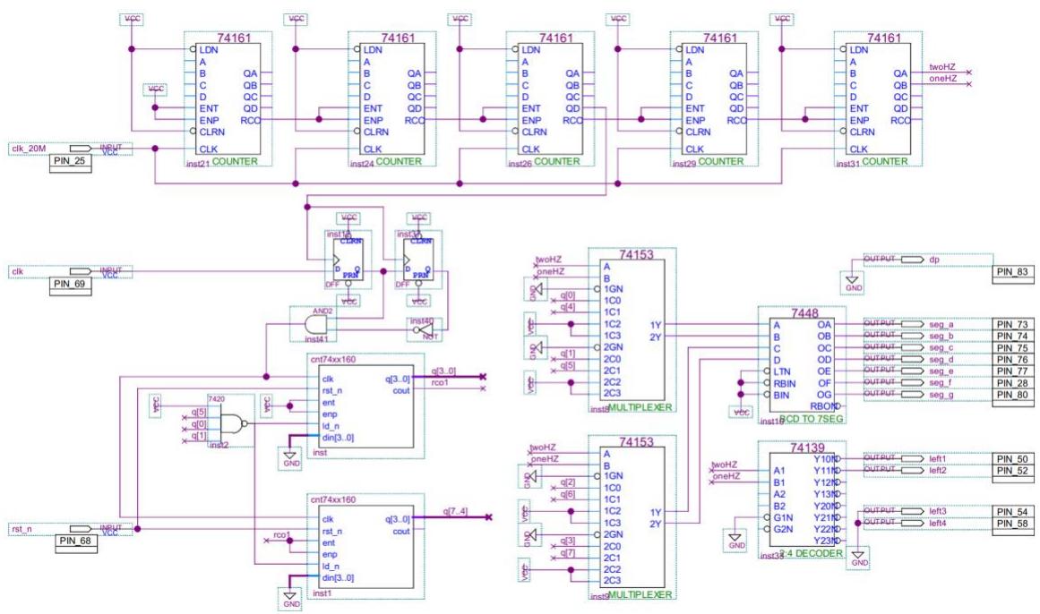Image resolution: width=1040 pixels, height=614 pixels.
Task: Click the dp output pin symbol
Action: point(912,260)
